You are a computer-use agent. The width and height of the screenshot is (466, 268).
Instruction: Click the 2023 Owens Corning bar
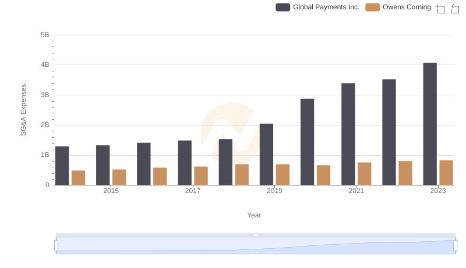(x=446, y=173)
